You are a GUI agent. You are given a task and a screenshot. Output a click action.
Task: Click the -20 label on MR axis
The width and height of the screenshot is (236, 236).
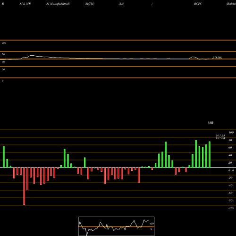pyautogui.click(x=230, y=178)
